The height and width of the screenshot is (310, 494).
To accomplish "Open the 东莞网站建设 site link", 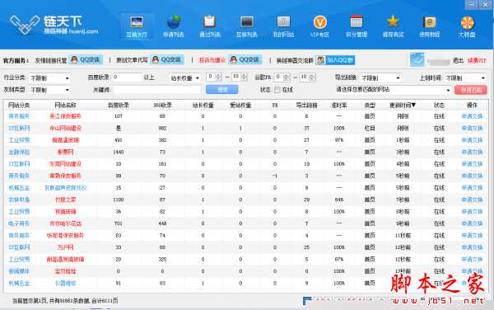I will click(x=65, y=164).
